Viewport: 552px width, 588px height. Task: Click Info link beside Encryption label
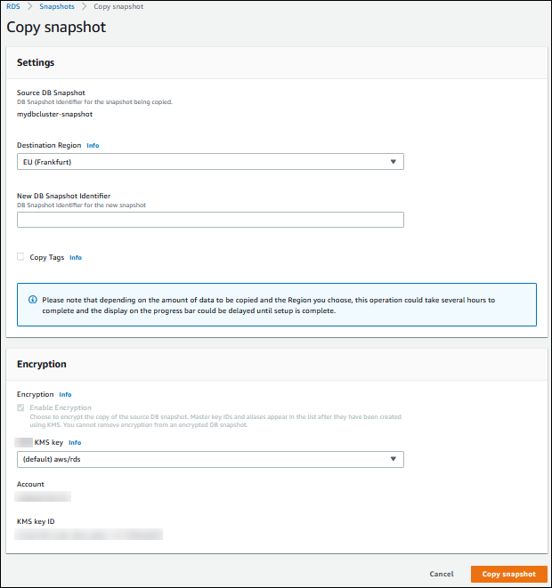[x=65, y=394]
